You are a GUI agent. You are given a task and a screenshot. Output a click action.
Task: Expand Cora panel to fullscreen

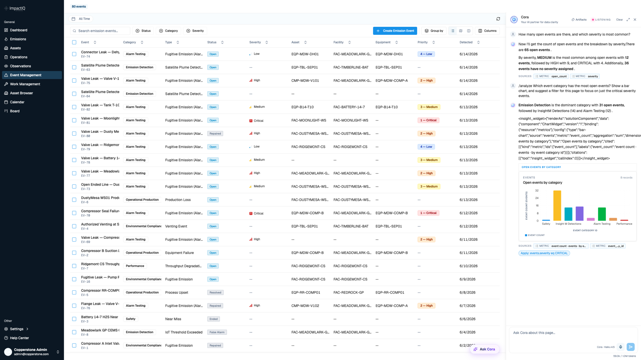coord(628,20)
